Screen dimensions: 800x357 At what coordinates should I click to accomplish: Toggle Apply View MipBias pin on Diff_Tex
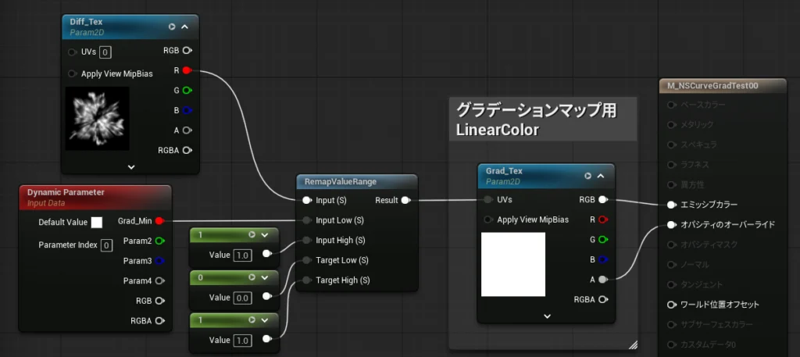[x=73, y=73]
